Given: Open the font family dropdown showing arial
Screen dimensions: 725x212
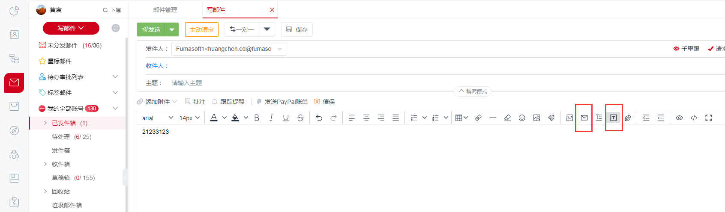Looking at the screenshot, I should point(157,118).
